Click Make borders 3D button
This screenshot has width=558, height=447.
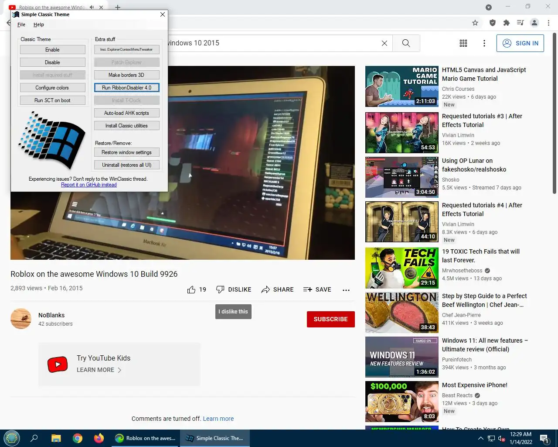126,75
